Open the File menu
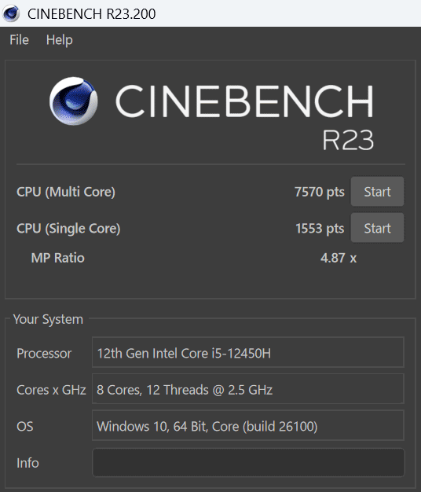This screenshot has width=421, height=492. tap(19, 40)
